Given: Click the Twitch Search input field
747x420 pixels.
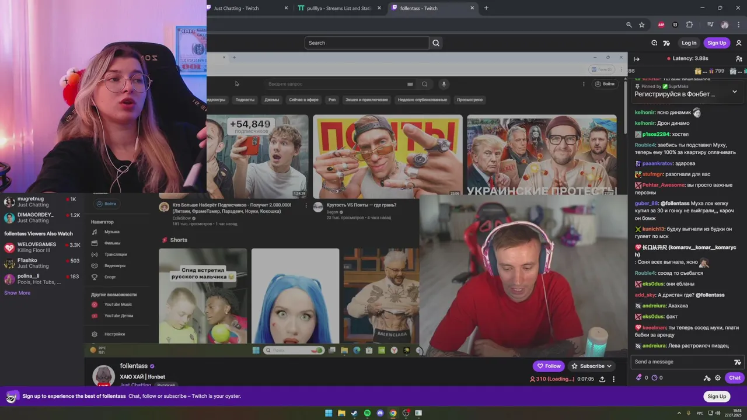Looking at the screenshot, I should click(x=366, y=43).
